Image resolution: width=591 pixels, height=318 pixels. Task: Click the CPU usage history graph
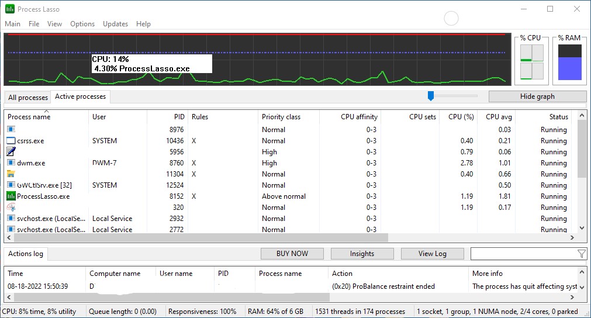(257, 60)
